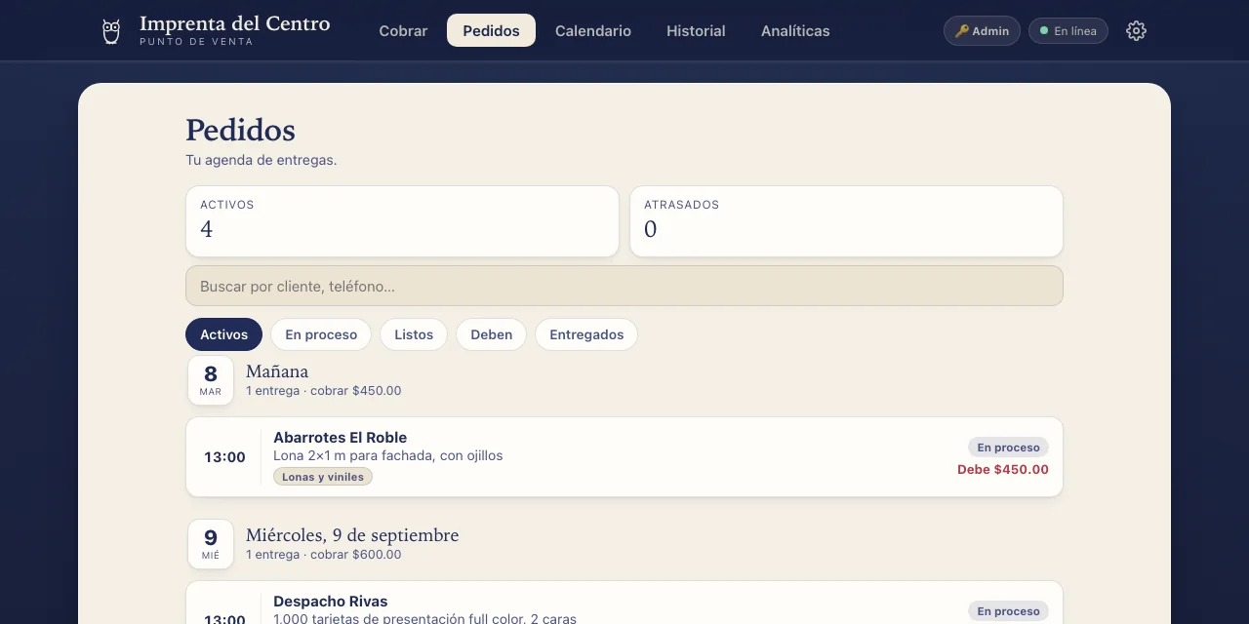Open the Abarrotes El Roble order
The height and width of the screenshot is (624, 1249).
[x=624, y=457]
